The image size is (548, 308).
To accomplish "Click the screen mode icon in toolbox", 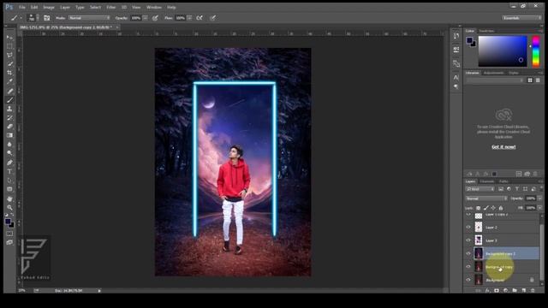I will pos(9,242).
